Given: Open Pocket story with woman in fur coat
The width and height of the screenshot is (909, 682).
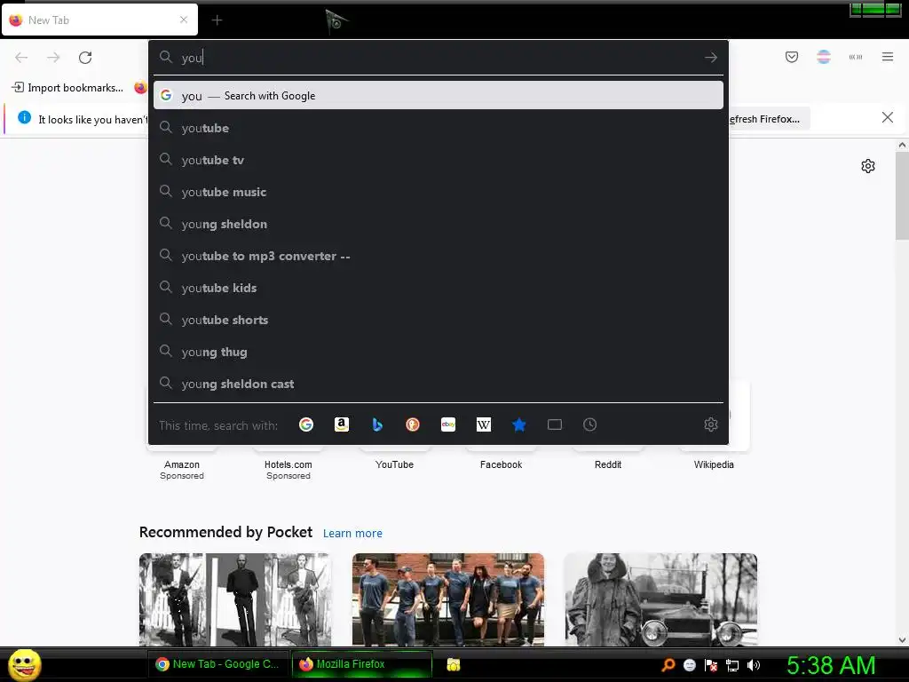Looking at the screenshot, I should 660,599.
